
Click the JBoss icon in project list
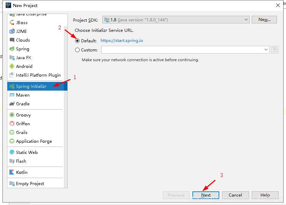12,22
